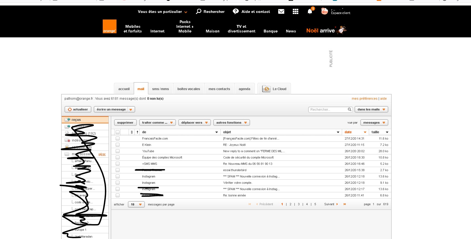Screen dimensions: 471x239
Task: Open traiter comme dropdown
Action: coord(157,123)
